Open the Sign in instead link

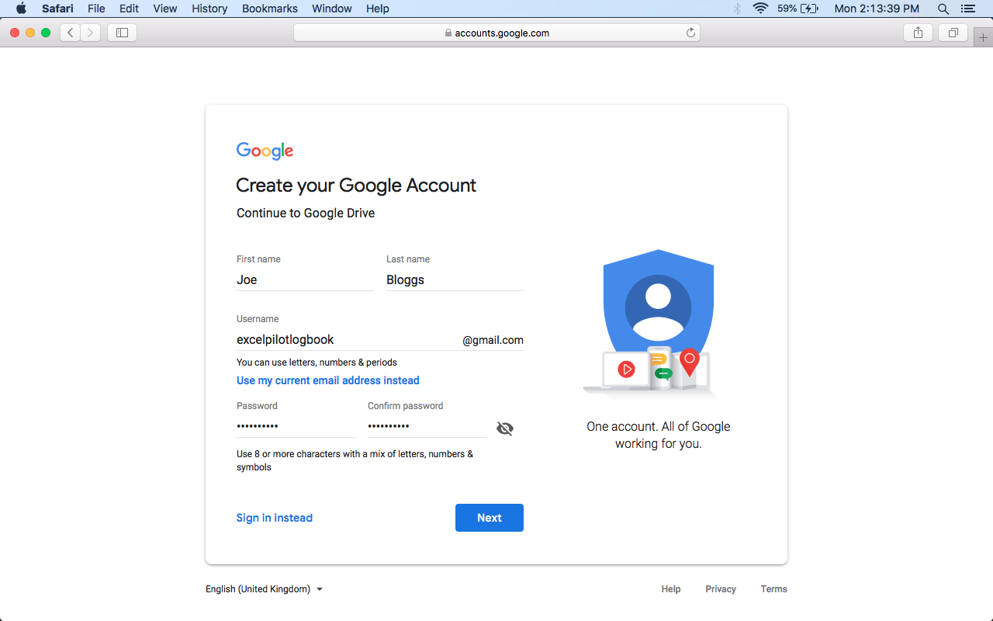275,518
